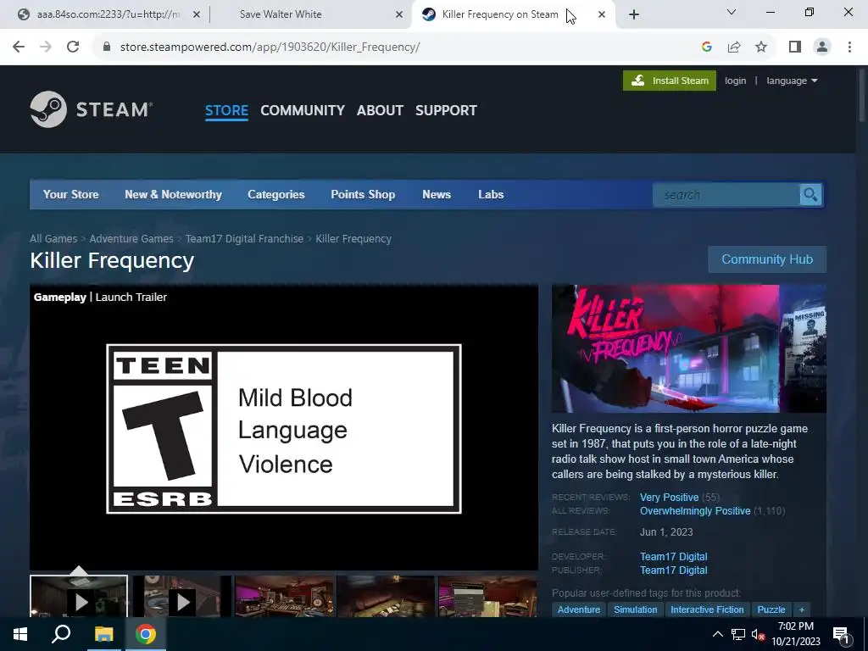Open the Chrome profile avatar
This screenshot has width=868, height=651.
pos(822,47)
